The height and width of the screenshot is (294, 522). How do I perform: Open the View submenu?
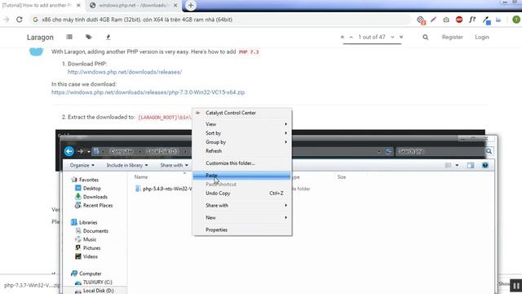point(242,124)
